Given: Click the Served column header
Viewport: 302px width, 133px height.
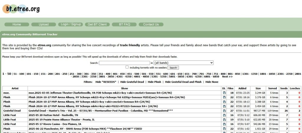Looking at the screenshot, I should [x=272, y=88].
